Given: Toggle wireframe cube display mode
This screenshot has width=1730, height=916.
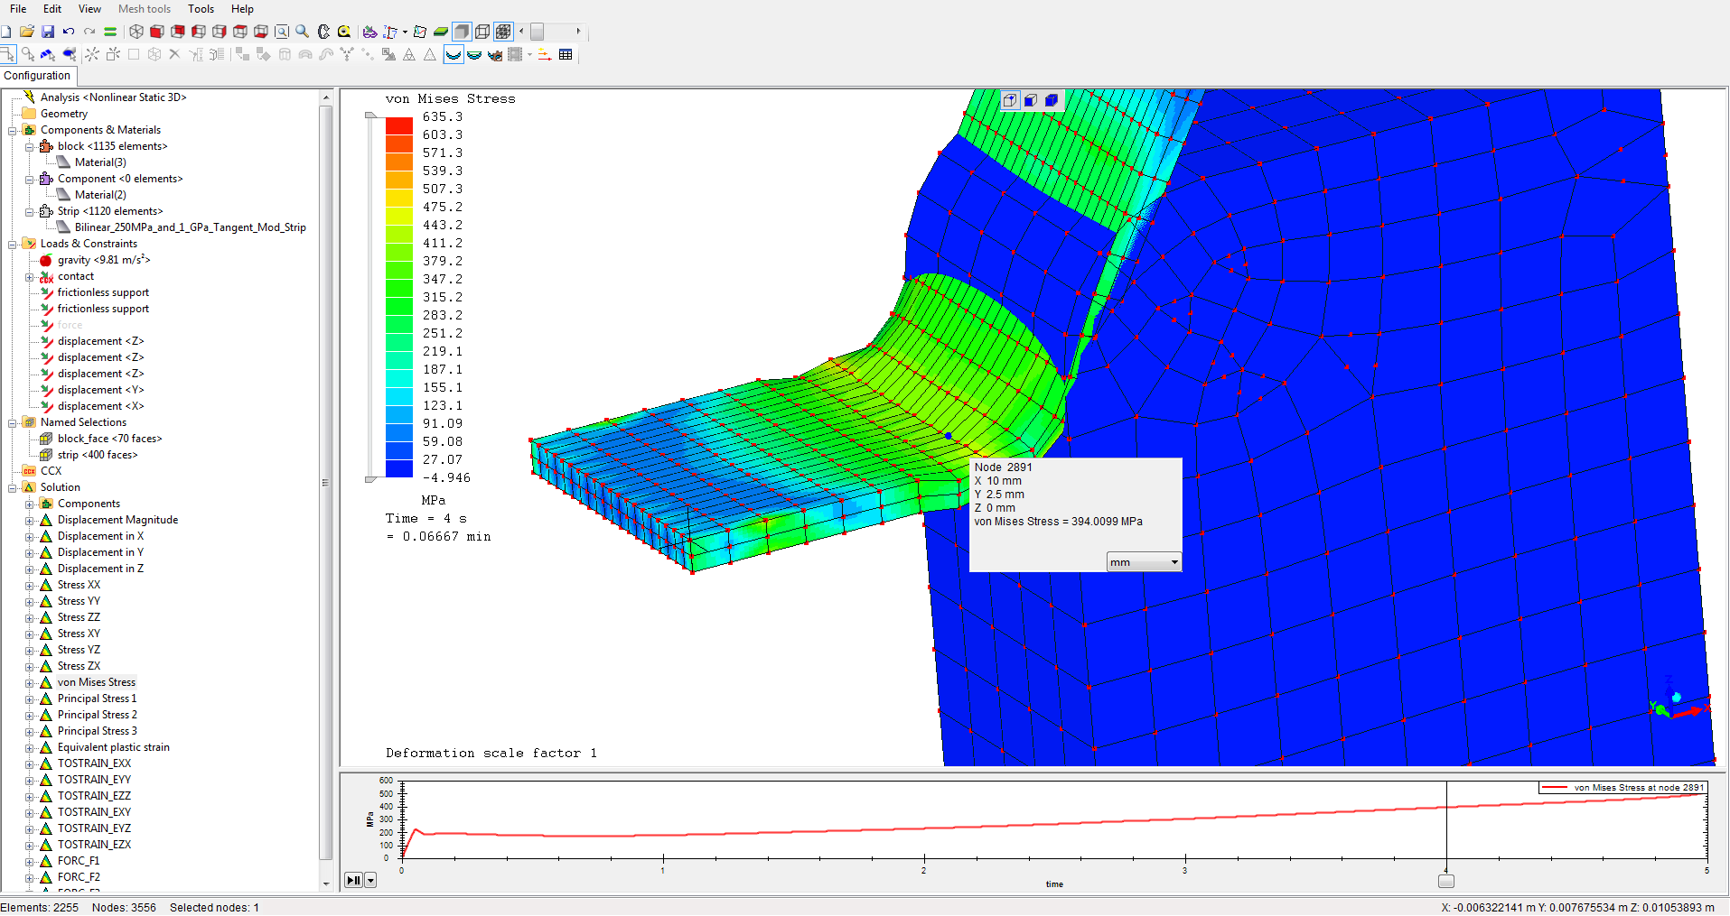Looking at the screenshot, I should tap(482, 32).
